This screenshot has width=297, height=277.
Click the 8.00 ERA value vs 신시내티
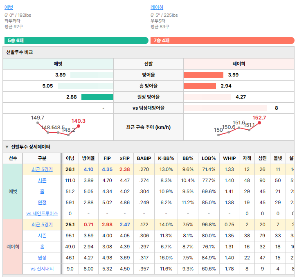point(88,269)
